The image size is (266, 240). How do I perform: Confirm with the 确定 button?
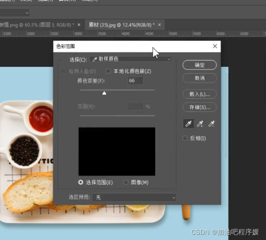tap(200, 65)
